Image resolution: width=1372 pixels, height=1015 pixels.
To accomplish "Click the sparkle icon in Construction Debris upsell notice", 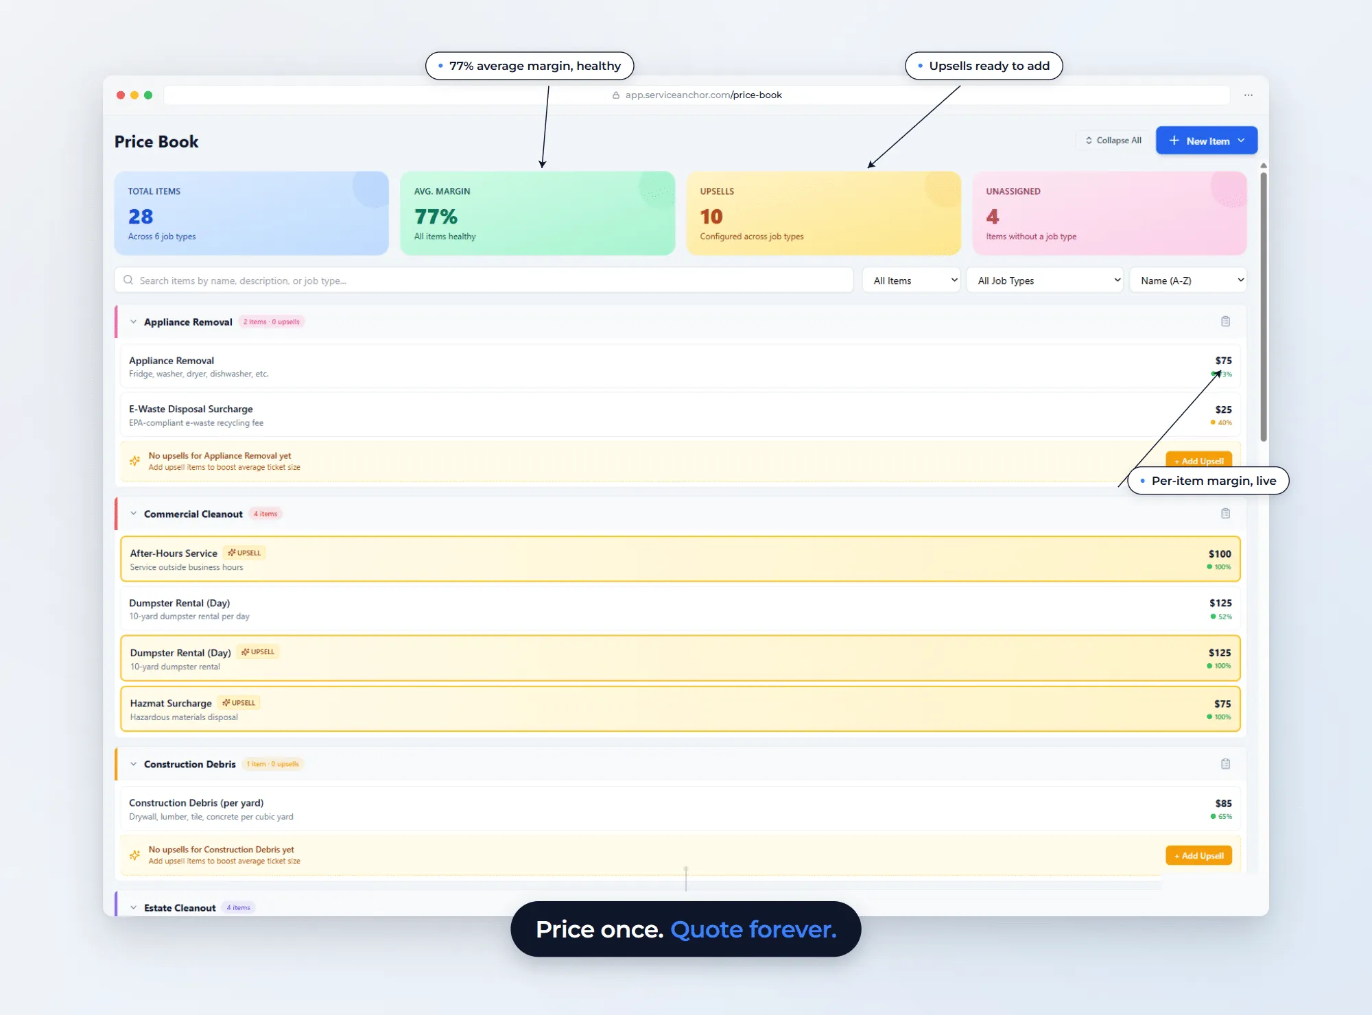I will (x=134, y=855).
